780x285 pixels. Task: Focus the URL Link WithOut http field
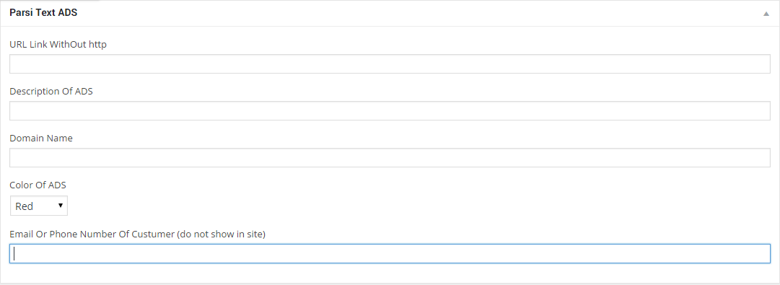coord(390,64)
